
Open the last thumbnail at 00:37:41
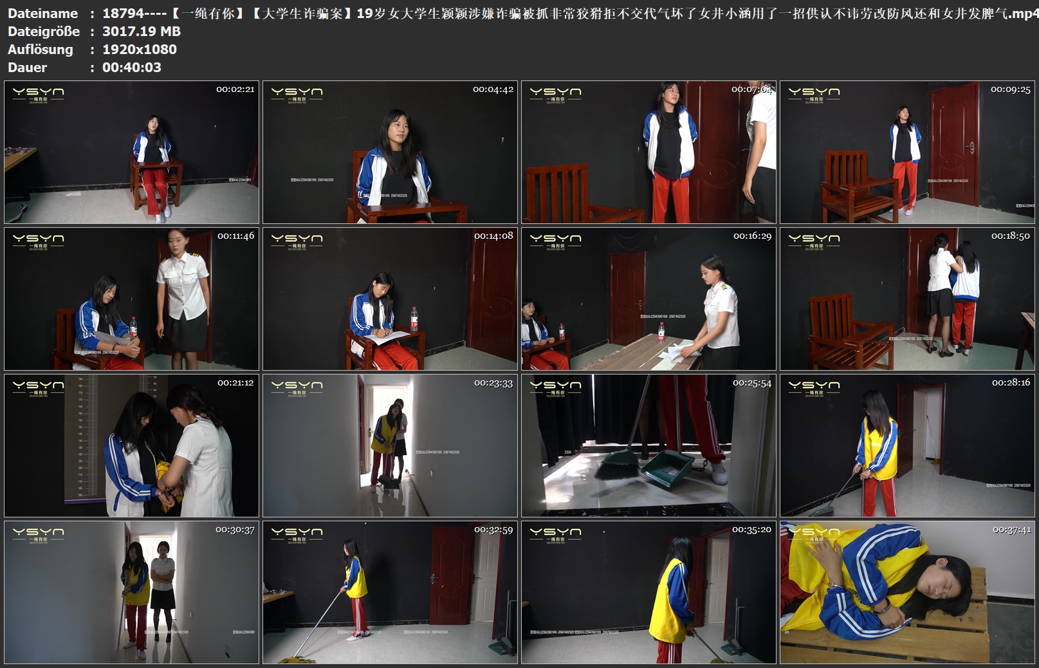tap(908, 592)
